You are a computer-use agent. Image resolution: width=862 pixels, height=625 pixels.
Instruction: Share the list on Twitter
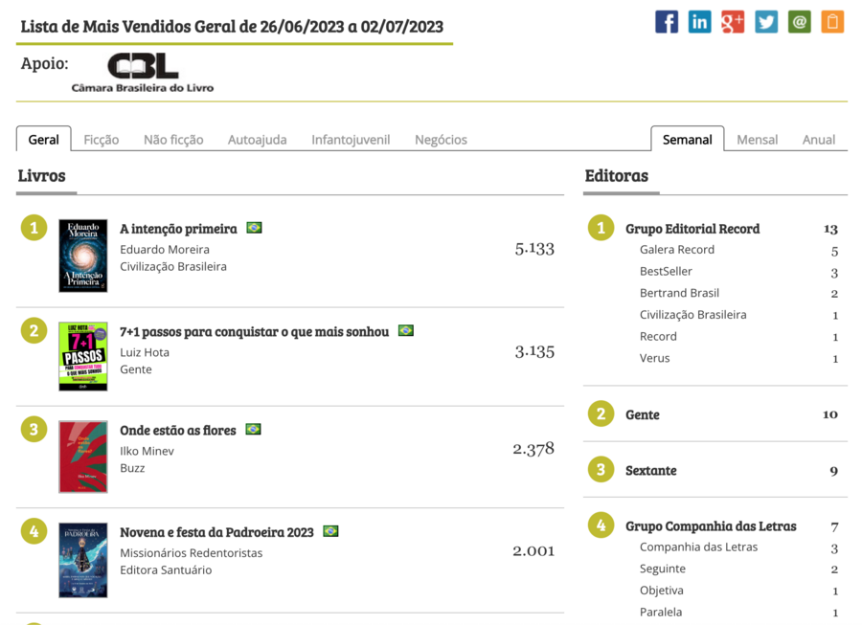766,22
